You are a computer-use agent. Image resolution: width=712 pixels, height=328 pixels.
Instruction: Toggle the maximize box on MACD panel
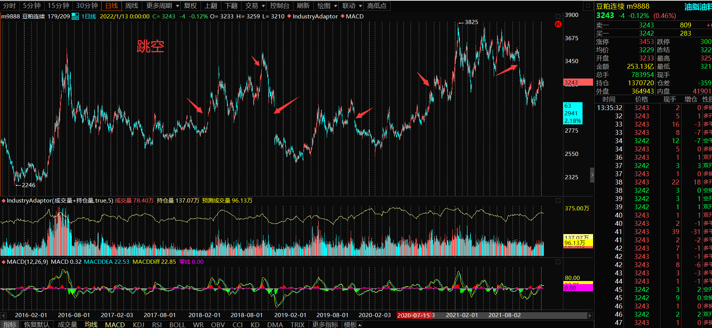click(558, 262)
